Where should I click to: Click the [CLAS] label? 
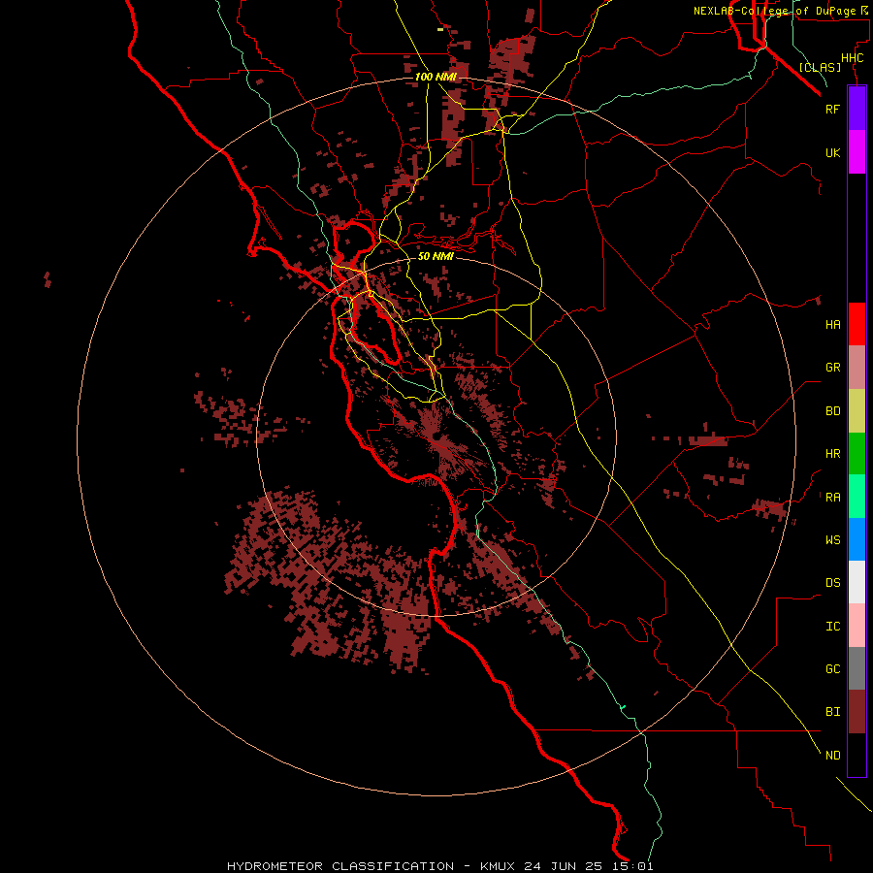(x=820, y=67)
